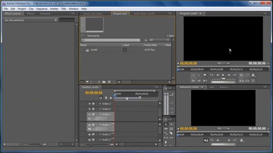Screen dimensions: 273x153
Task: Select the Slide tool
Action: [x=171, y=138]
